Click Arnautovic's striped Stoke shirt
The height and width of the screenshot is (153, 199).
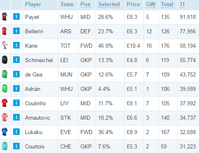click(5, 117)
